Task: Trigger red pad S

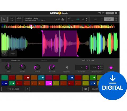Action: point(19,83)
